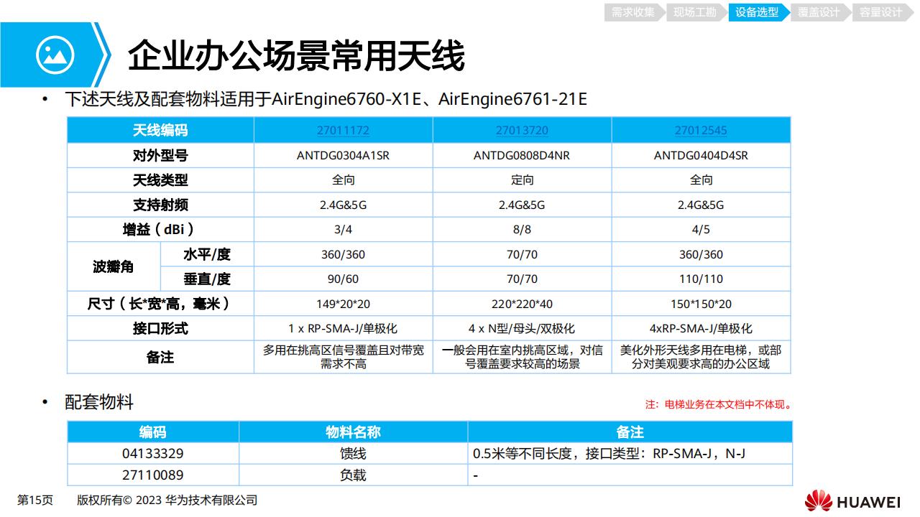Select the 接口形式 row header
The height and width of the screenshot is (517, 920).
160,328
